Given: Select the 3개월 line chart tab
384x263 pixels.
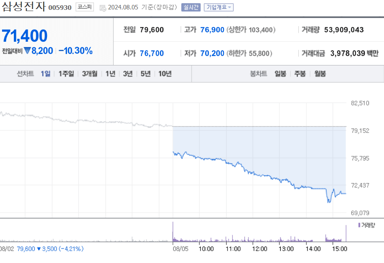Looking at the screenshot, I should (x=89, y=74).
